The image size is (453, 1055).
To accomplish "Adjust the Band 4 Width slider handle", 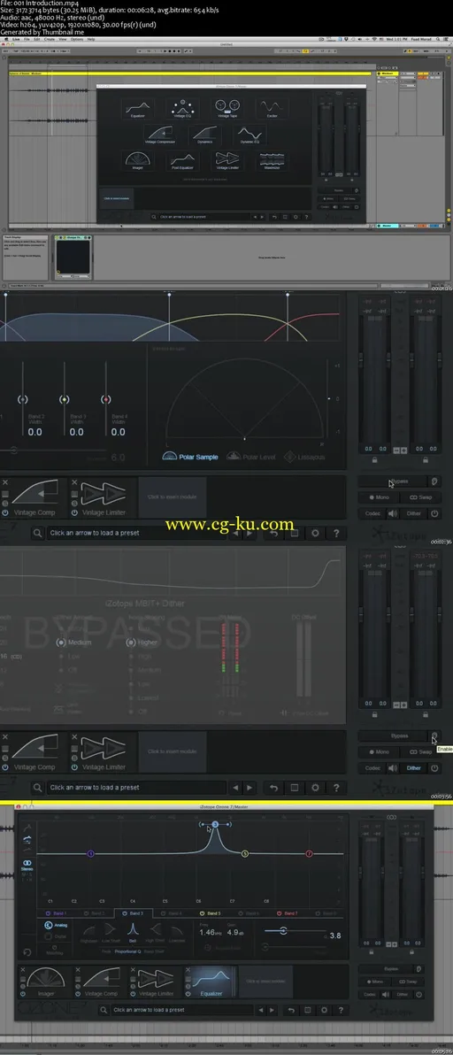I will (x=105, y=400).
